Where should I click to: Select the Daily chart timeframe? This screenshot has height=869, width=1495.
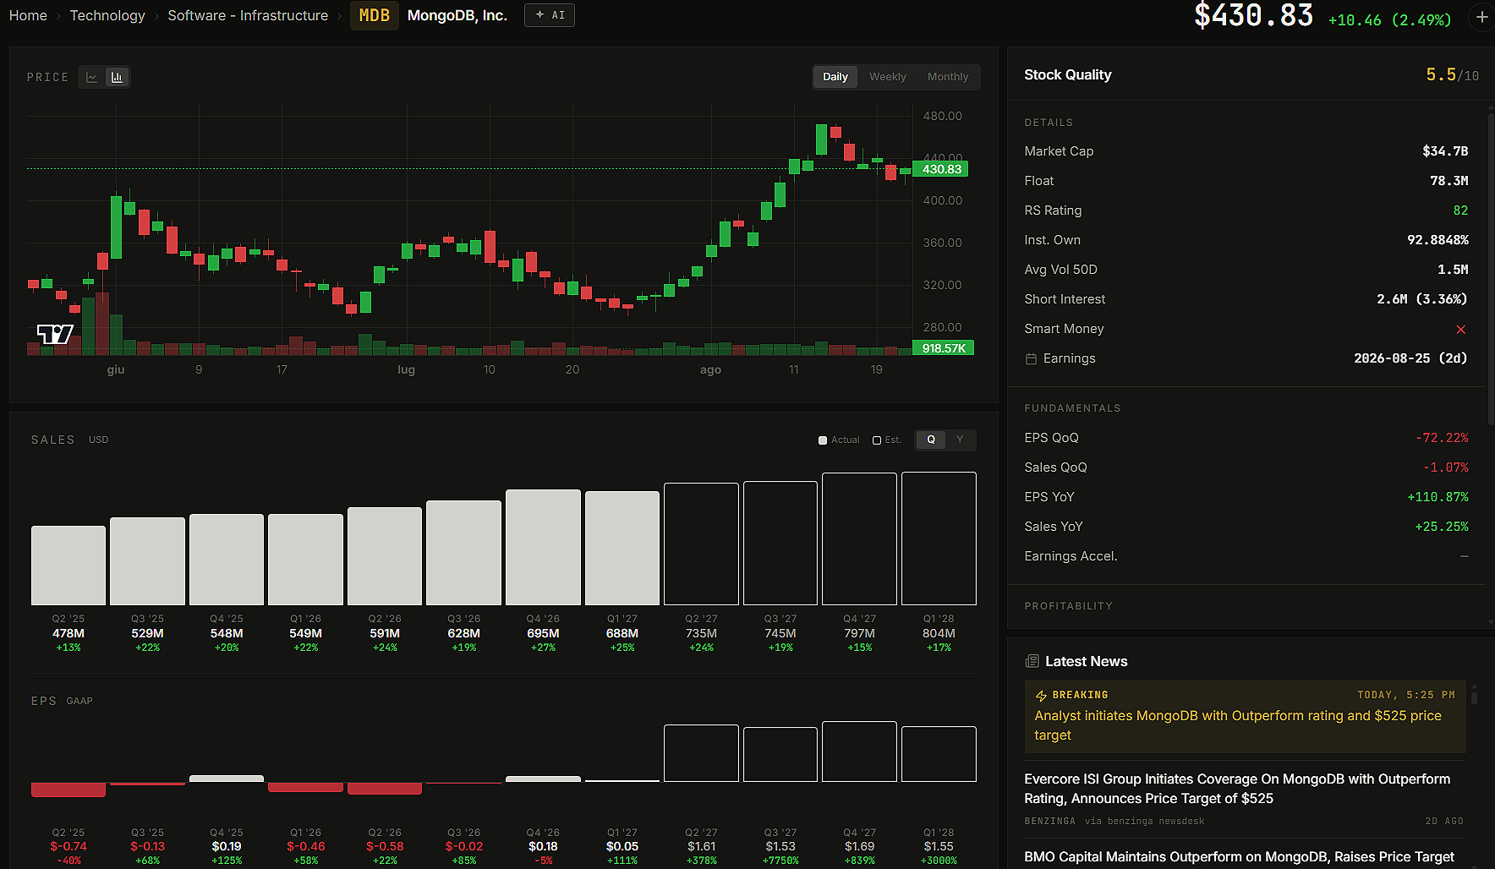coord(835,77)
